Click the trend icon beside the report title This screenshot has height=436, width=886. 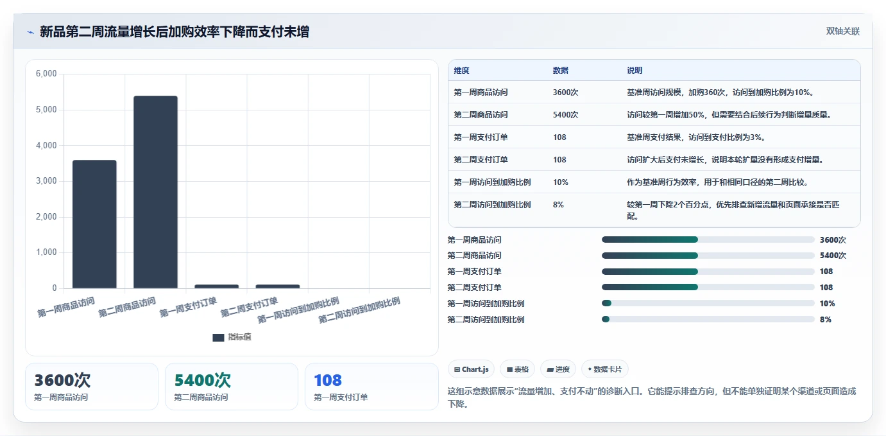[x=30, y=31]
